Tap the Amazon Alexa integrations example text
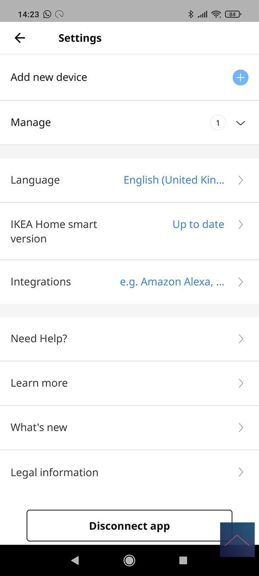The height and width of the screenshot is (576, 259). pyautogui.click(x=172, y=282)
